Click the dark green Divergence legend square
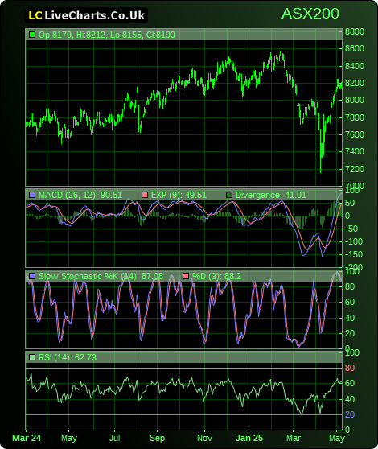Screen dimensions: 378x449 coord(229,195)
